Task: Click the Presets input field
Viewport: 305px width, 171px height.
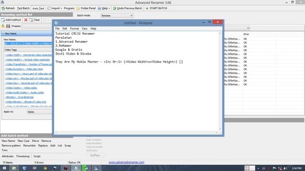Action: tap(37, 26)
